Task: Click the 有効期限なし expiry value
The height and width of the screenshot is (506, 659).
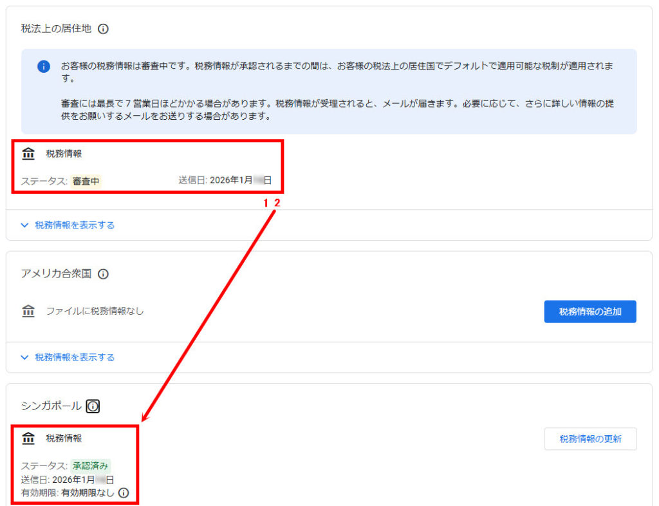Action: point(88,493)
